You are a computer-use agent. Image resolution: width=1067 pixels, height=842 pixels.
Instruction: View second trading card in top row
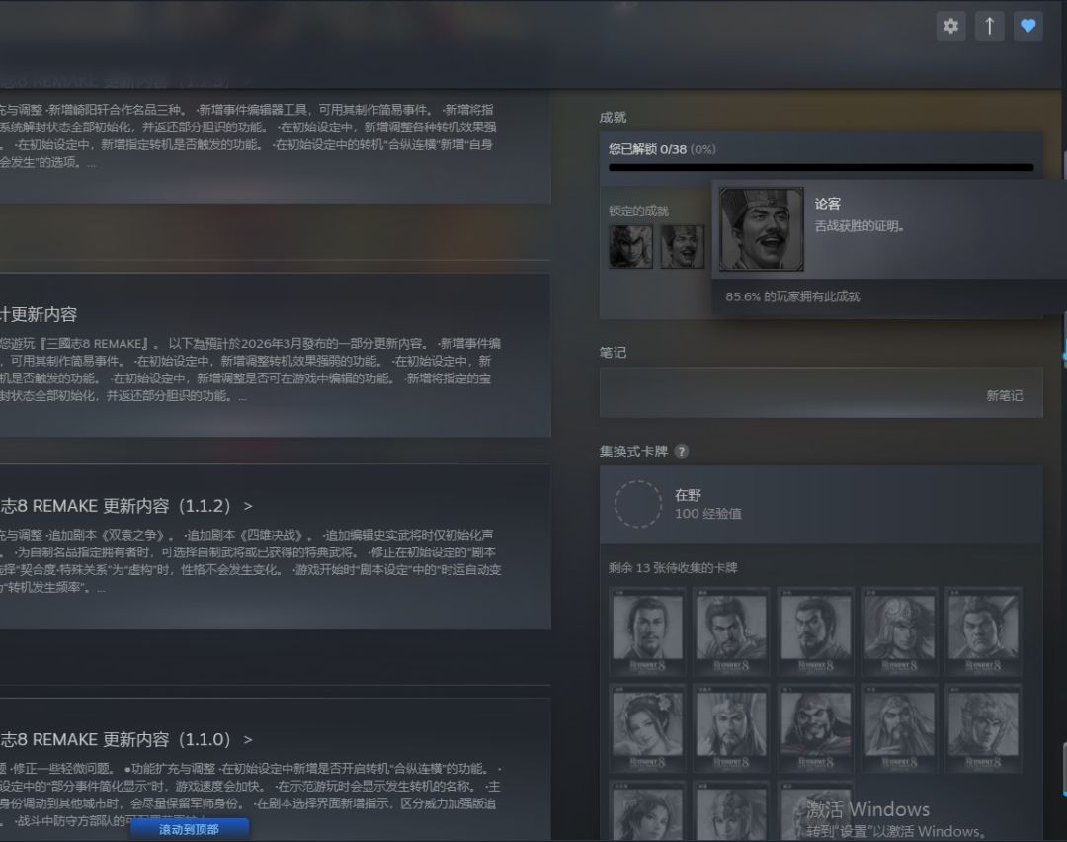[x=731, y=631]
